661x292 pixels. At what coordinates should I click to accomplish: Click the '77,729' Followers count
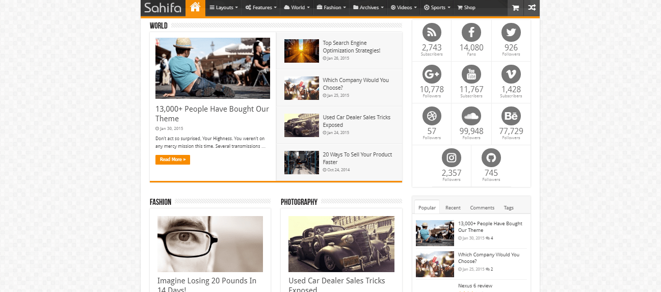(511, 131)
